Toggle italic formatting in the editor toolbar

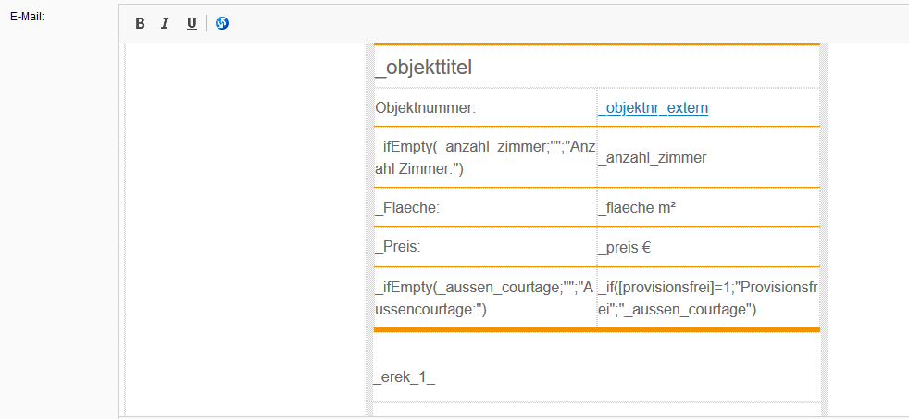pos(165,23)
